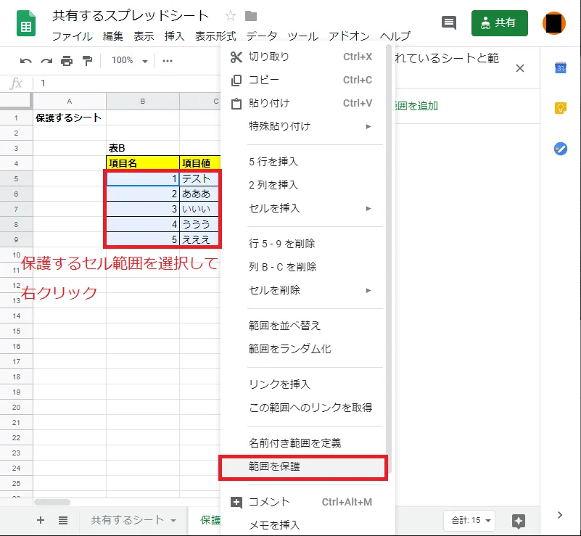Image resolution: width=581 pixels, height=536 pixels.
Task: Close the protected sheets side panel
Action: pos(520,68)
